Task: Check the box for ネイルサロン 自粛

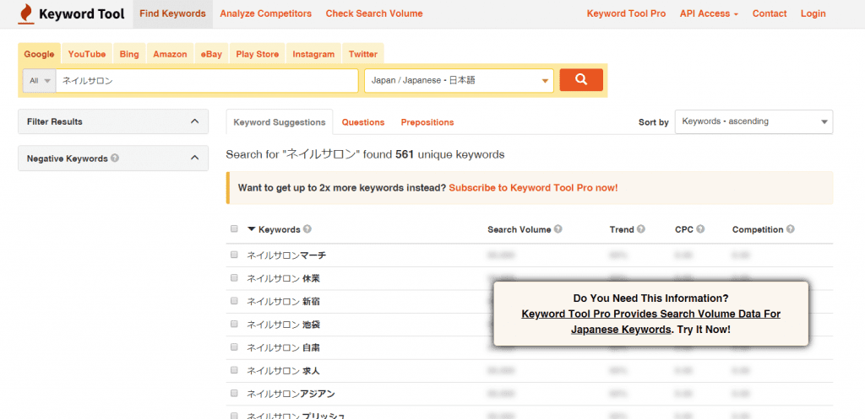Action: click(234, 346)
